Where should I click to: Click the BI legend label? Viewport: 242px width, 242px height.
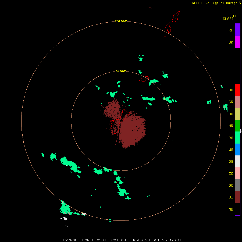(231, 197)
